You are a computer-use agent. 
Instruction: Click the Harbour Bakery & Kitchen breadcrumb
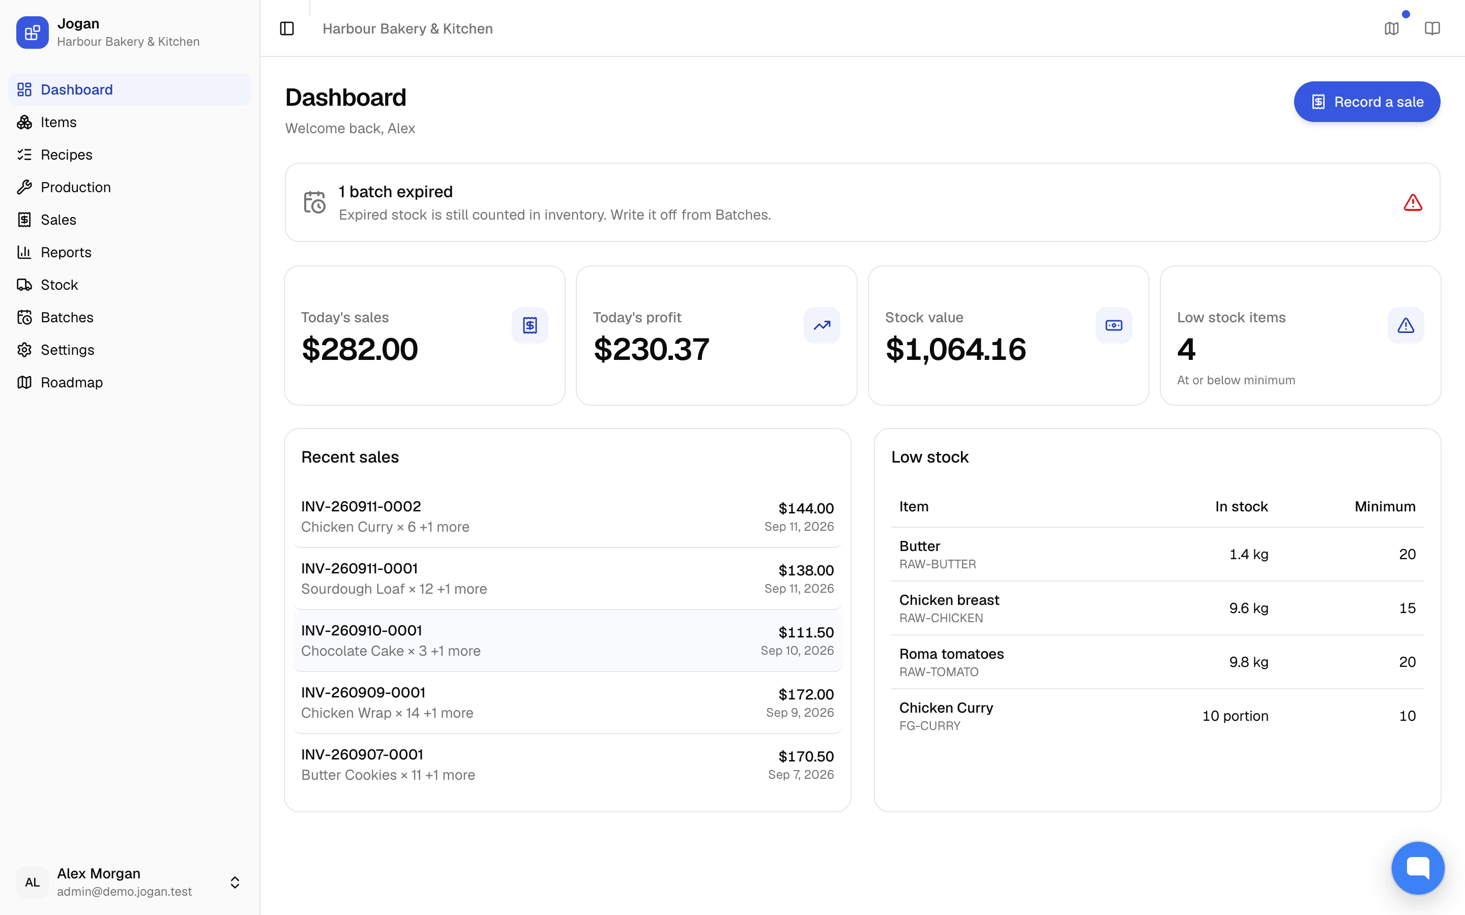click(407, 28)
